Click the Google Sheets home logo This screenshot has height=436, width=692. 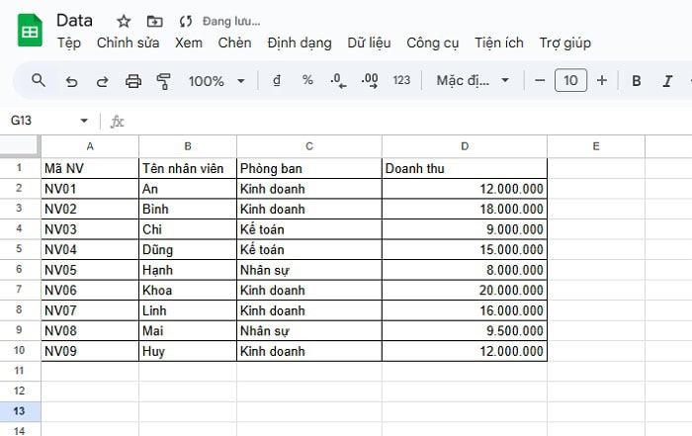click(29, 32)
